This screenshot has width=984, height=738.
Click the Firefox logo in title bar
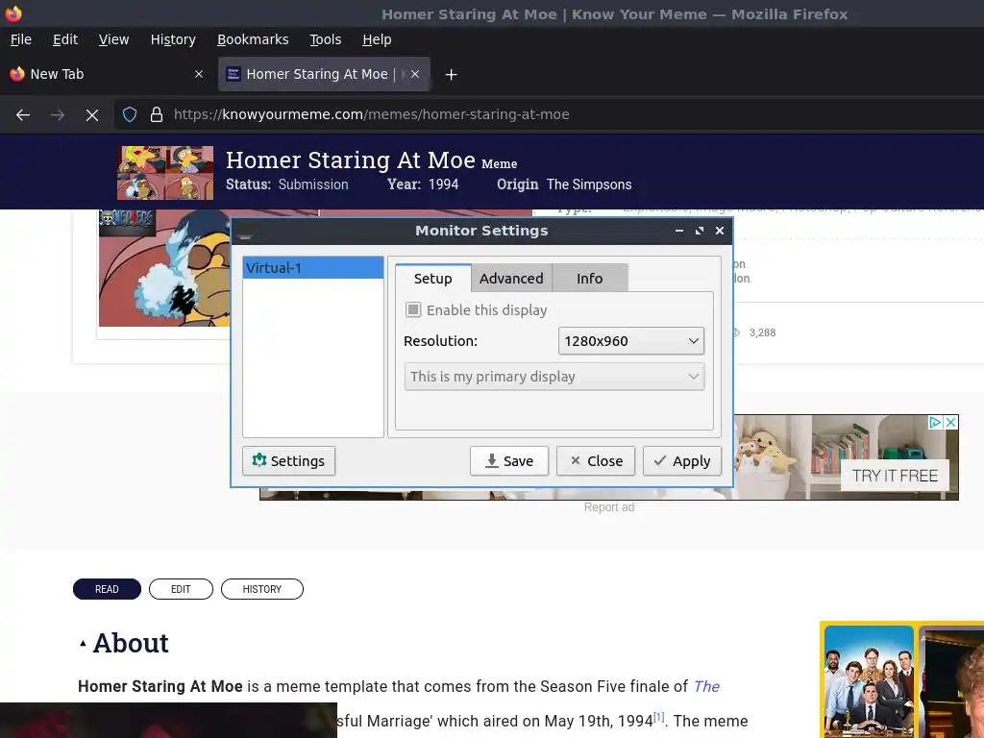[13, 13]
